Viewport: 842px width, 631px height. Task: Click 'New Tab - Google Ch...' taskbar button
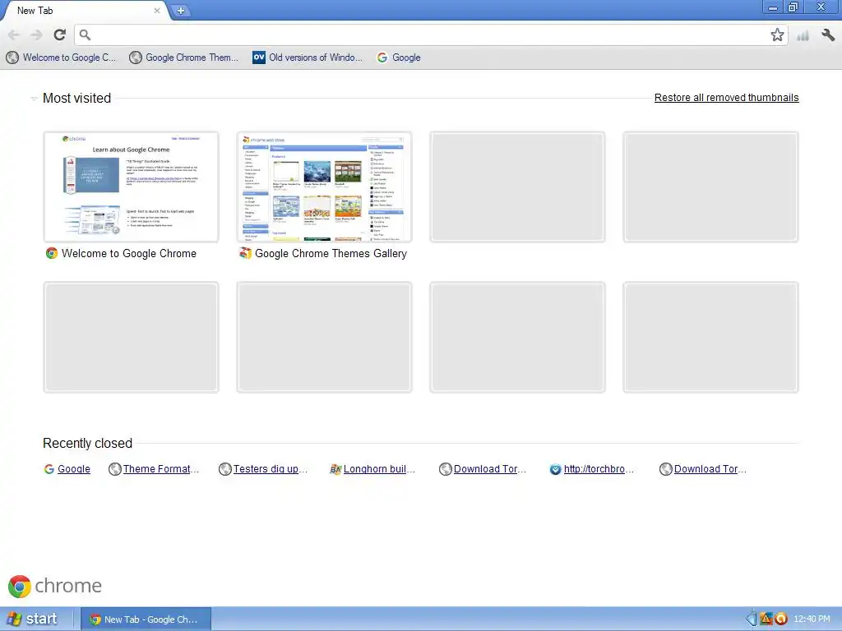point(145,619)
